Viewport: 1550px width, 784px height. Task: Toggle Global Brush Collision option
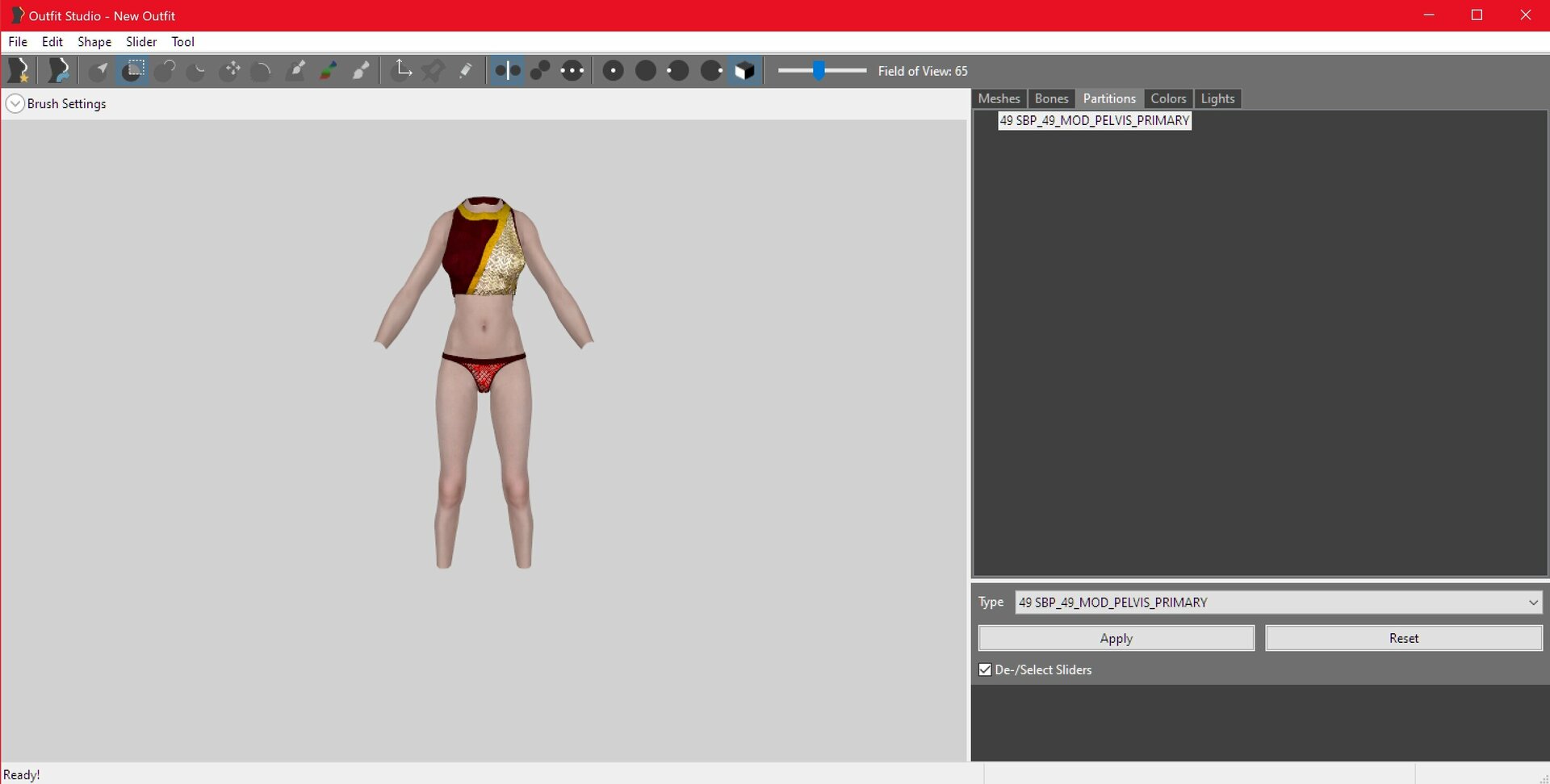coord(572,71)
